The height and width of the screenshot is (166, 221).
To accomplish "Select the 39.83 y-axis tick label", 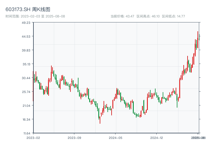I will coord(26,50).
